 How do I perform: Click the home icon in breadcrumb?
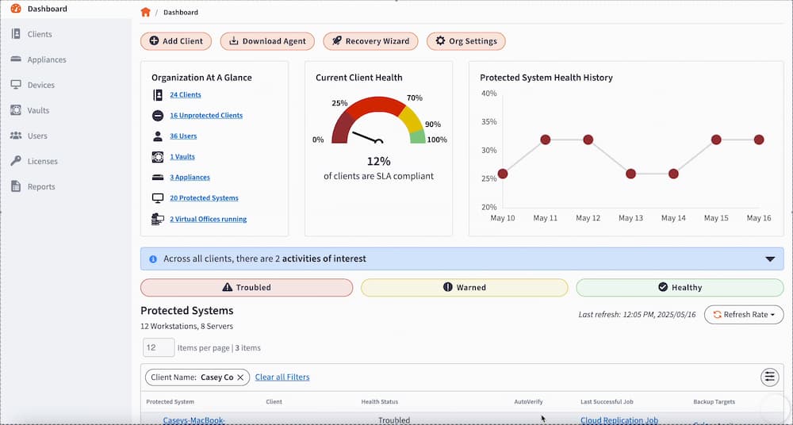click(x=145, y=13)
